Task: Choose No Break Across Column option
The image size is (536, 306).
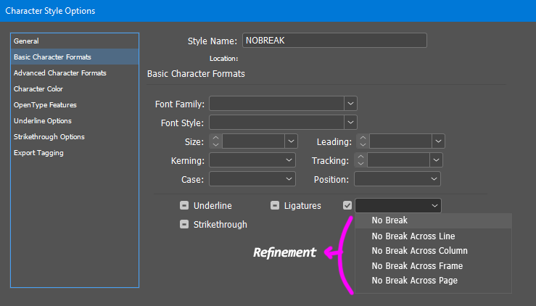Action: coord(419,251)
